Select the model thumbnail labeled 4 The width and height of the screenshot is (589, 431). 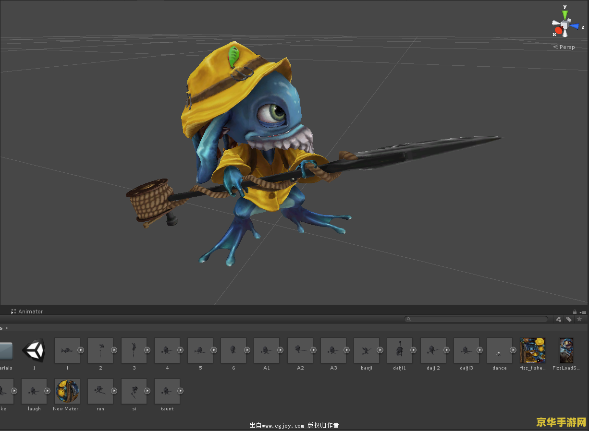click(167, 350)
